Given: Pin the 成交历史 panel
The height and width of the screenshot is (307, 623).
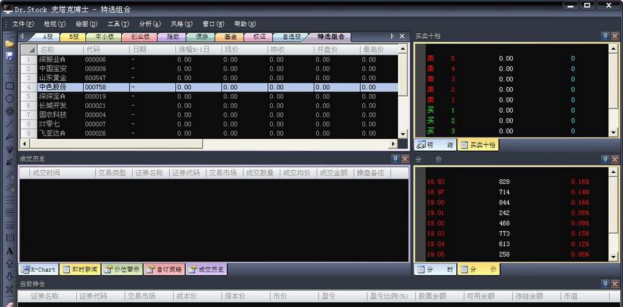Looking at the screenshot, I should (x=395, y=159).
